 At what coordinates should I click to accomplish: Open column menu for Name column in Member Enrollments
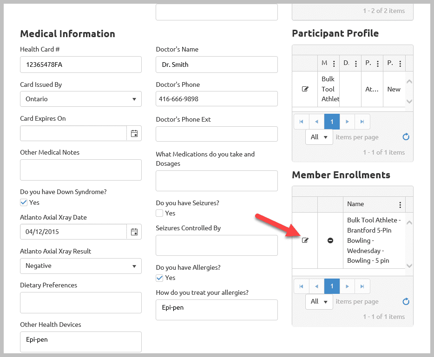tap(400, 205)
